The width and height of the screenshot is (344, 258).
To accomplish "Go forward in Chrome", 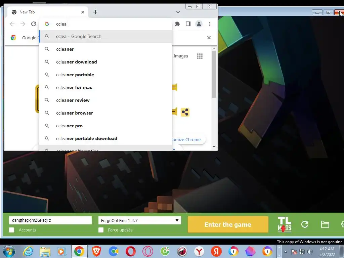I will pyautogui.click(x=23, y=24).
